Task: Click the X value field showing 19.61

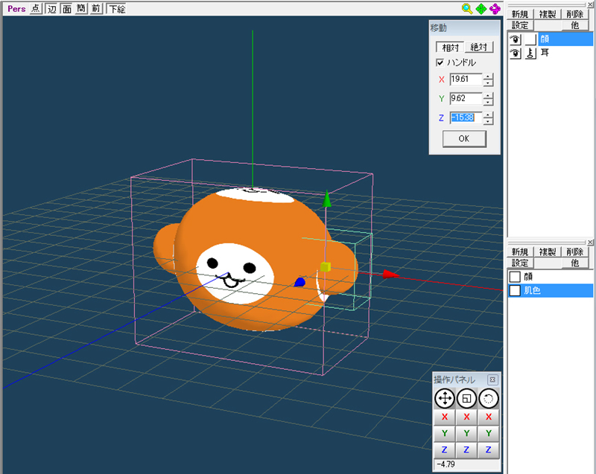Action: click(x=466, y=80)
